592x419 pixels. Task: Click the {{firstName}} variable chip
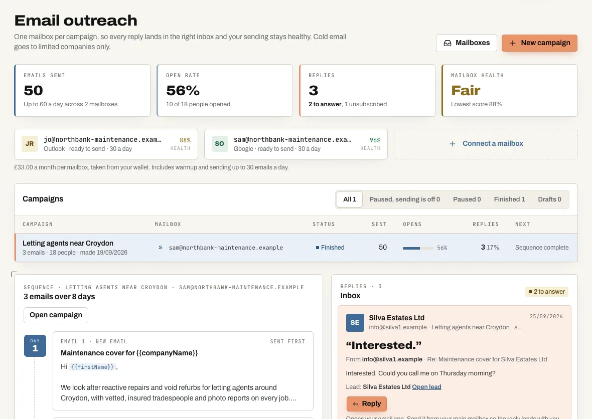pos(92,366)
